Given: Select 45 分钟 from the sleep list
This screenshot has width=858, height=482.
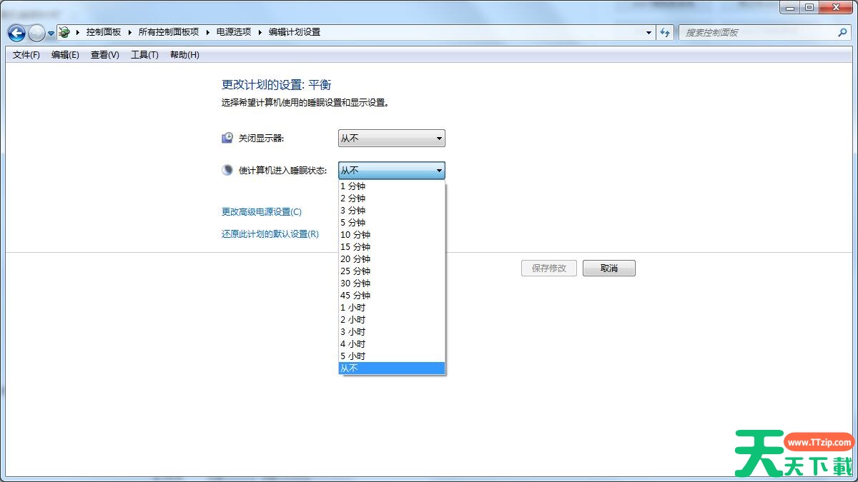Looking at the screenshot, I should [392, 296].
